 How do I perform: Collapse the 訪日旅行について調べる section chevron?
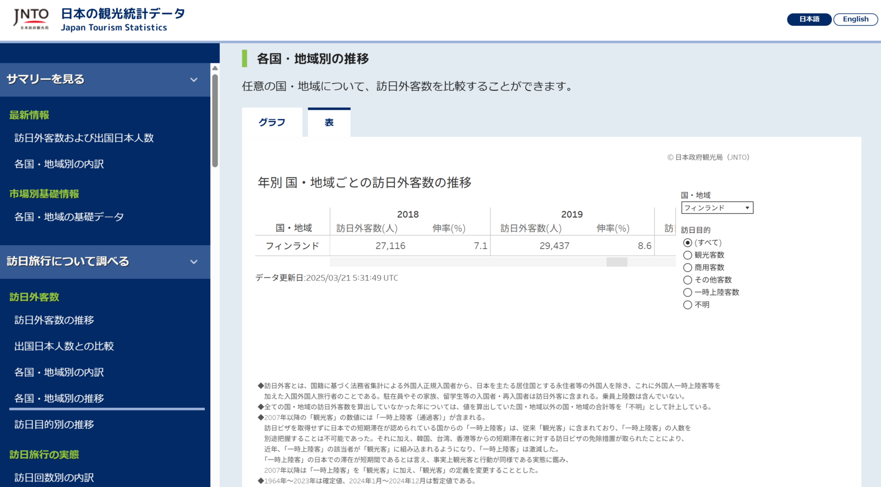coord(194,262)
